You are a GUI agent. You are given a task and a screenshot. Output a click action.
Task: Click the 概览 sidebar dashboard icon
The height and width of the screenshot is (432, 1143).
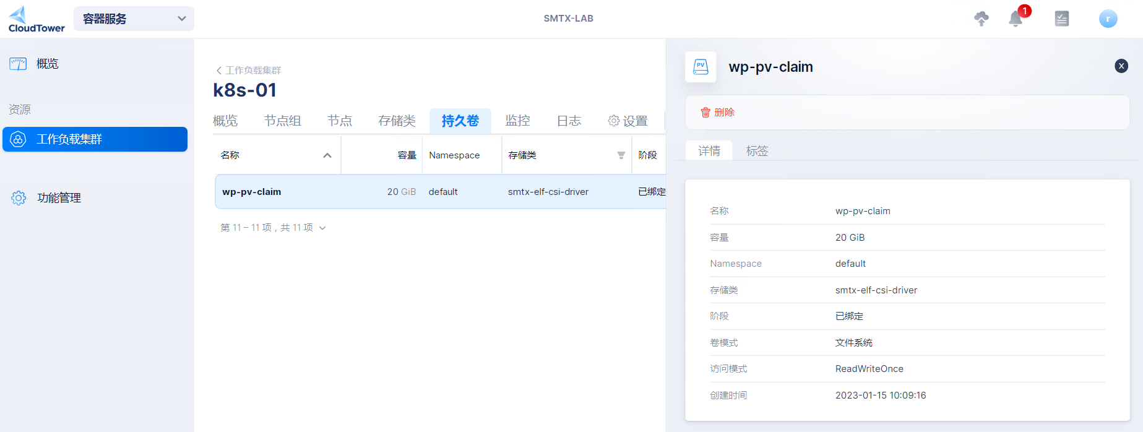(18, 64)
